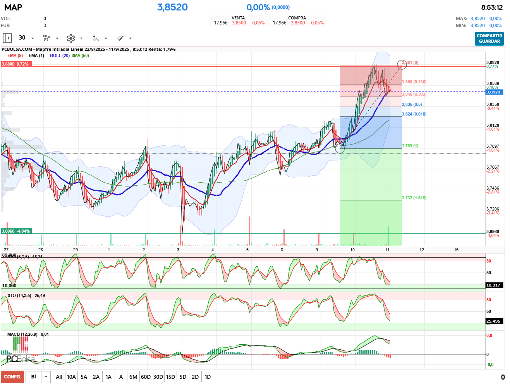Click the current price tag 3,8520 on axis

pyautogui.click(x=495, y=92)
